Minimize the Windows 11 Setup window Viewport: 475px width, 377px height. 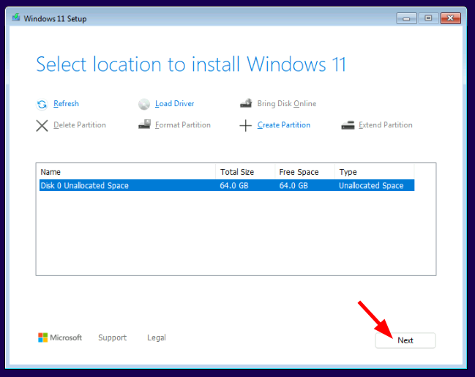(x=406, y=18)
